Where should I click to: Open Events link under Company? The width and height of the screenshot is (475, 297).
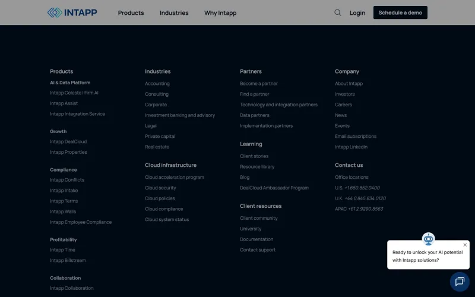[x=342, y=126]
